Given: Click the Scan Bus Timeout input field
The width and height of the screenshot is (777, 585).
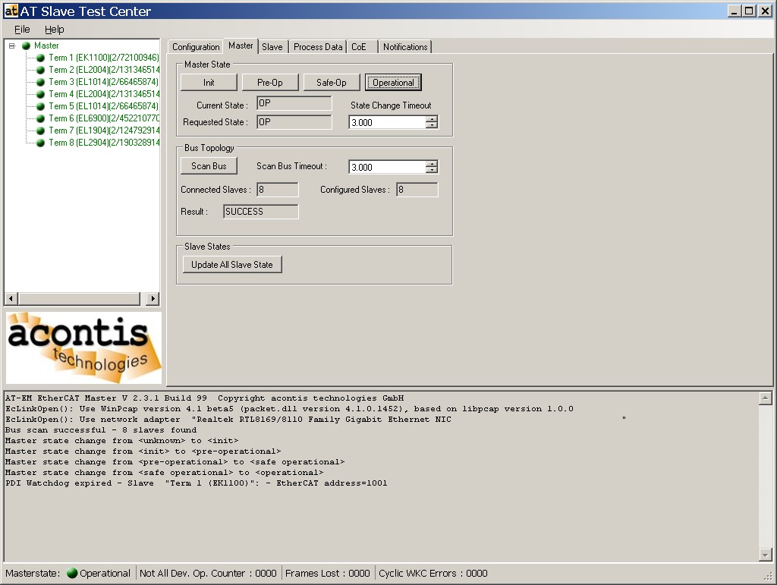Looking at the screenshot, I should point(386,168).
